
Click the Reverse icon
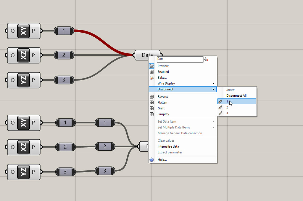pyautogui.click(x=152, y=96)
